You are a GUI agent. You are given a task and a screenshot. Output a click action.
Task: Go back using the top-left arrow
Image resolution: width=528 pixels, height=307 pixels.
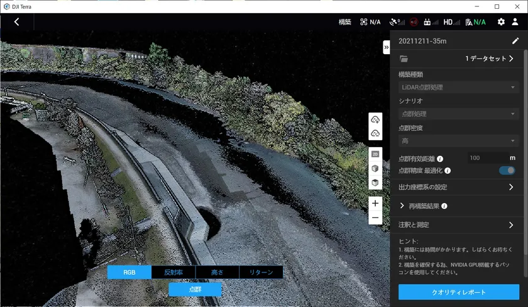[x=16, y=21]
